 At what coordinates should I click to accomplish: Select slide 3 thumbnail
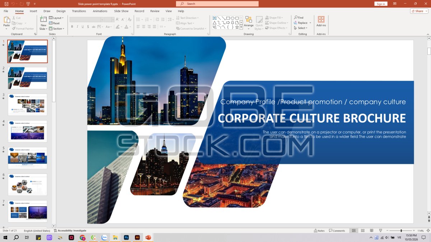point(27,105)
